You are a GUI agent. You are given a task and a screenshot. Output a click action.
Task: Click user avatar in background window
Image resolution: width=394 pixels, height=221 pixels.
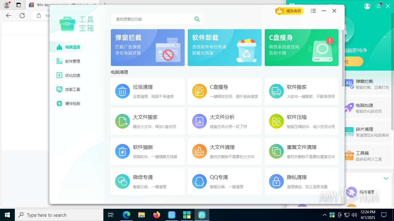tap(367, 6)
